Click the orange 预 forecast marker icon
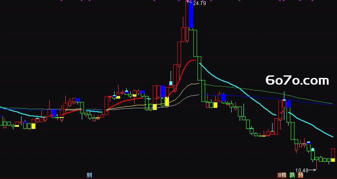Image resolution: width=337 pixels, height=179 pixels. point(300,175)
